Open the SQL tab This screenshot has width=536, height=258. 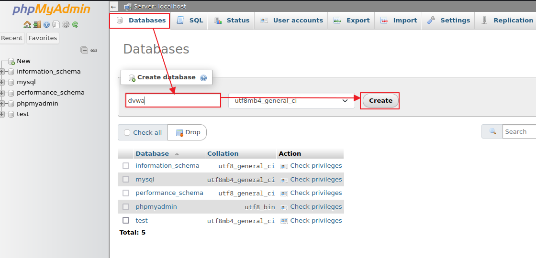[x=190, y=21]
